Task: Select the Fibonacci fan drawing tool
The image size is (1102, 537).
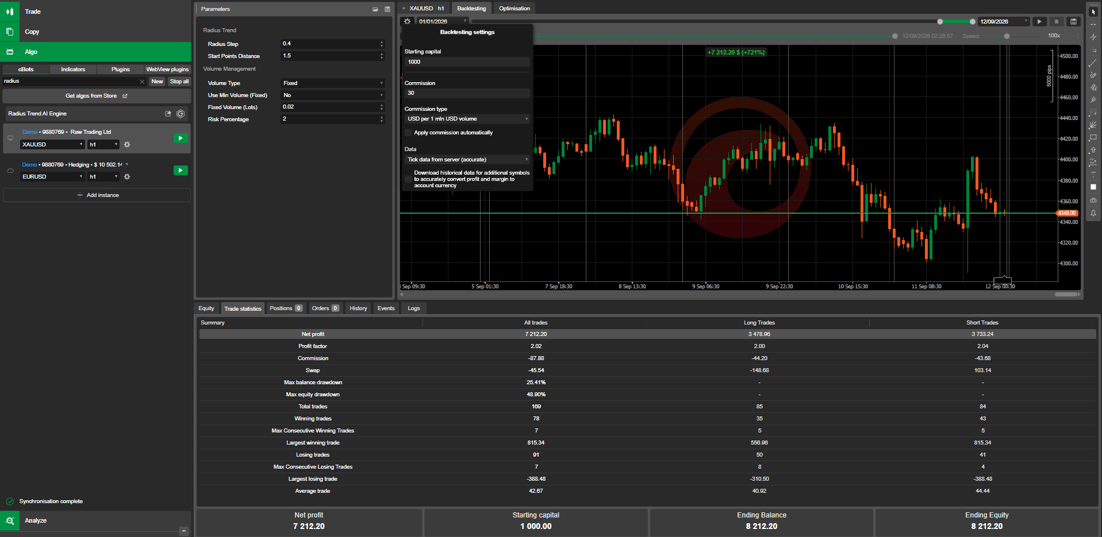Action: coord(1093,125)
